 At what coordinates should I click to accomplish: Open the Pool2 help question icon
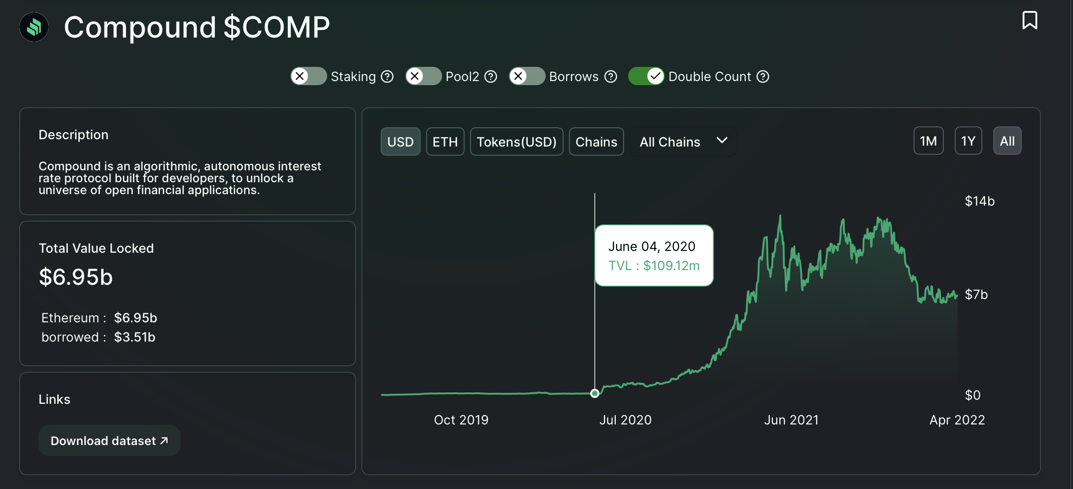coord(491,76)
